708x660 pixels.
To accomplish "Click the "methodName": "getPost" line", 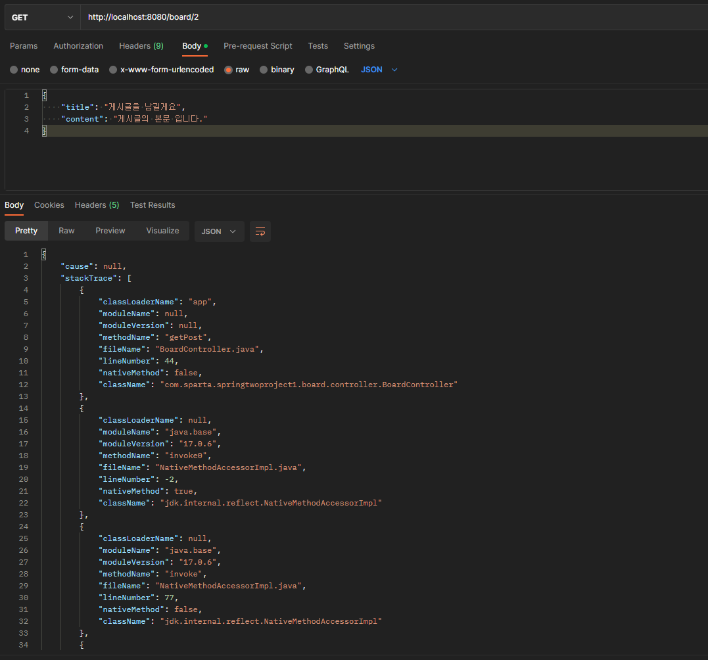I will coord(155,337).
